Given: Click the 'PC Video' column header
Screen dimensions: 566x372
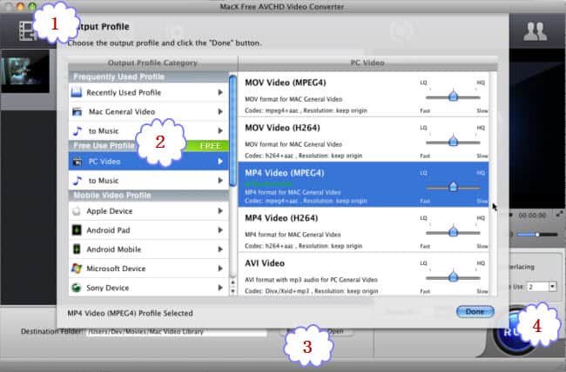Looking at the screenshot, I should tap(367, 63).
